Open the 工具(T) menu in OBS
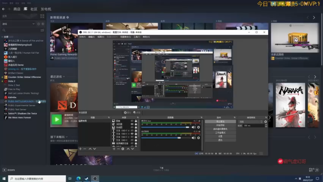Viewport: 323px width, 182px height. 137,37
